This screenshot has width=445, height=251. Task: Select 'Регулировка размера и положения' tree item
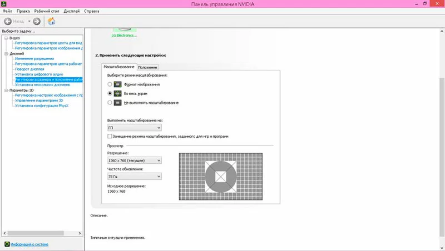(48, 79)
